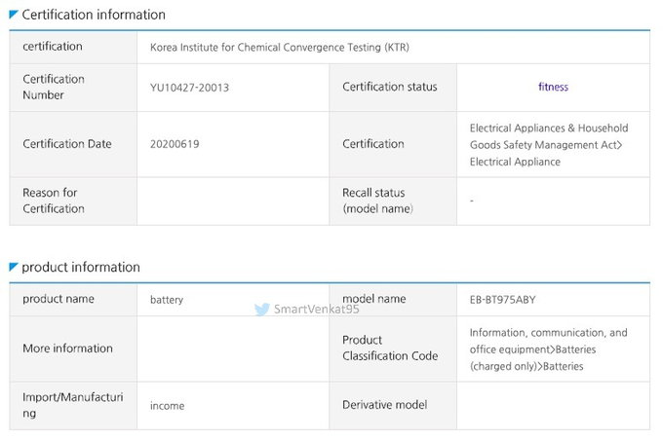Select the product information heading
The height and width of the screenshot is (441, 663).
coord(81,267)
